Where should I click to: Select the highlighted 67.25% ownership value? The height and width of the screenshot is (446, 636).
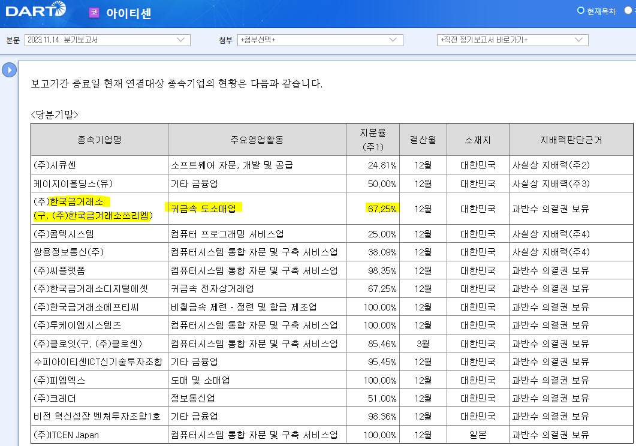click(381, 208)
